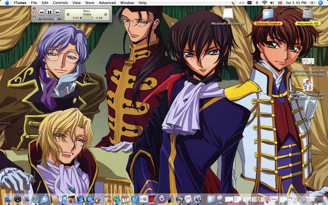
Task: Open the Wi-Fi AirPort status menu
Action: 264,3
